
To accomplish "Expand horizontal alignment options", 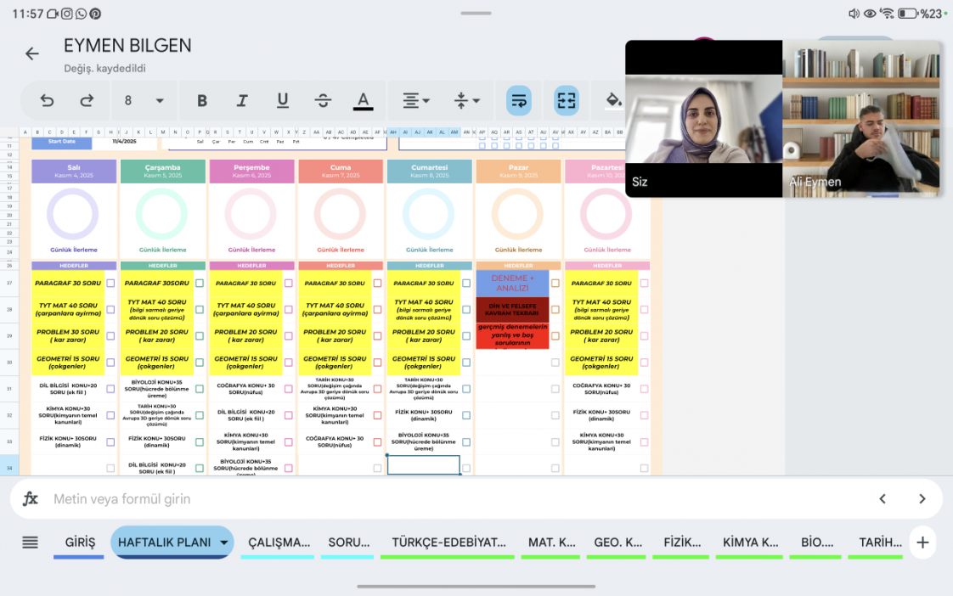I will point(416,101).
